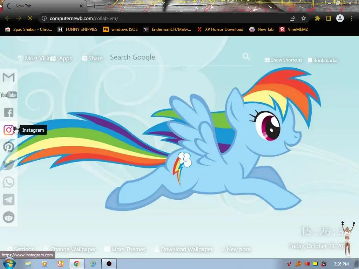Open the Chrome three-dot menu
Image resolution: width=359 pixels, height=269 pixels.
point(351,18)
